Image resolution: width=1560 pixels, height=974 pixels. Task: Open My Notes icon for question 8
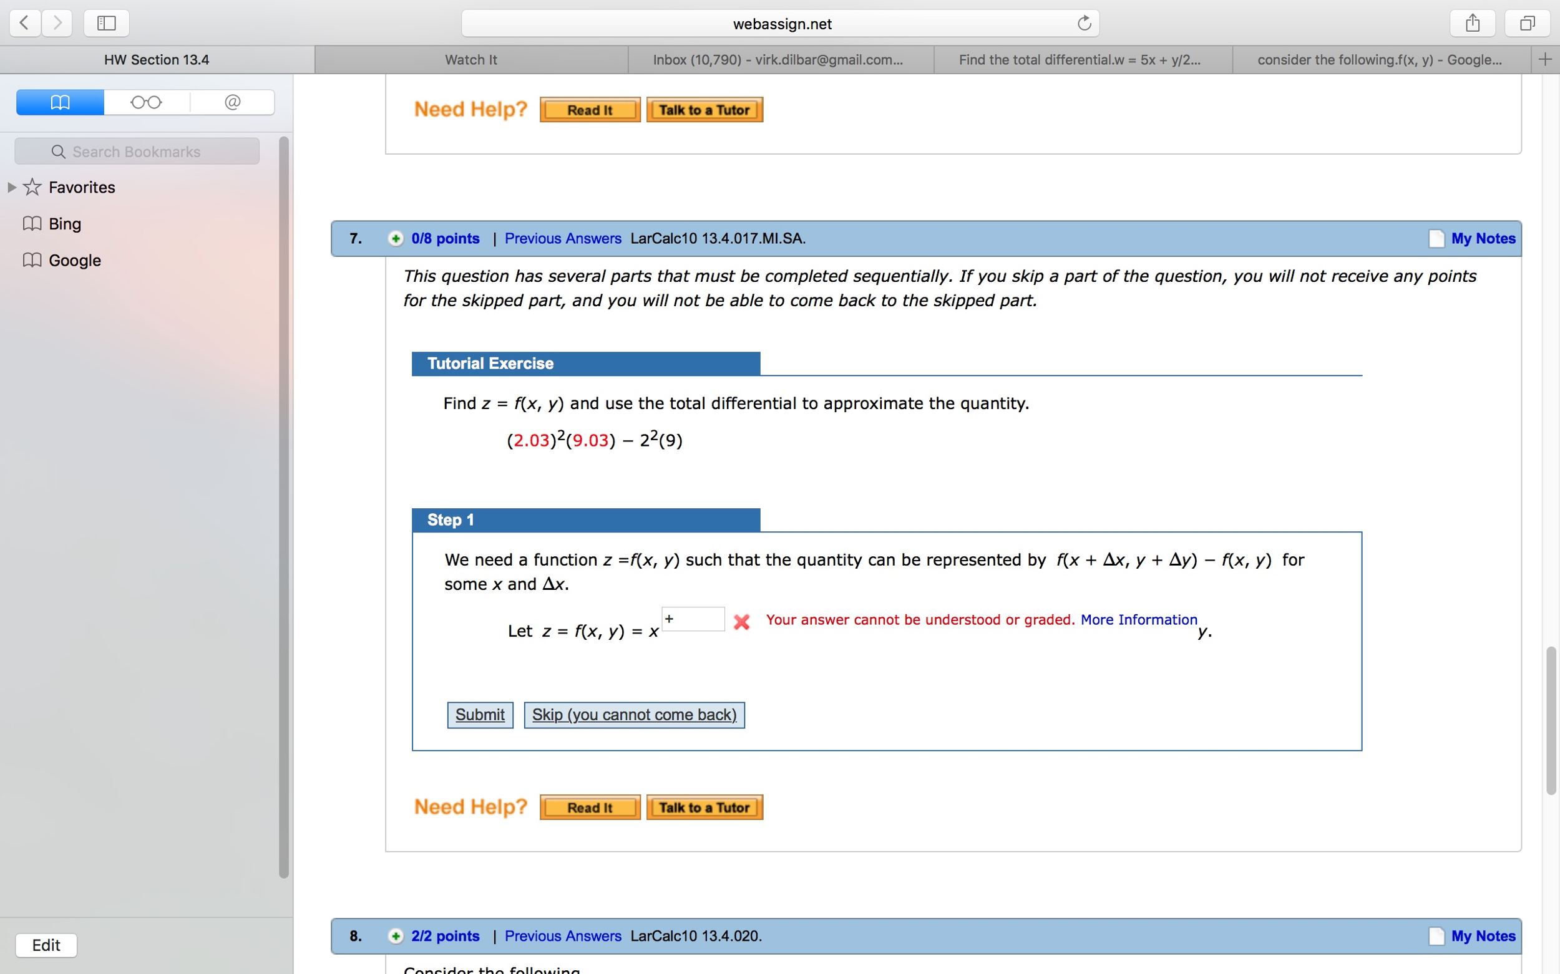1436,936
